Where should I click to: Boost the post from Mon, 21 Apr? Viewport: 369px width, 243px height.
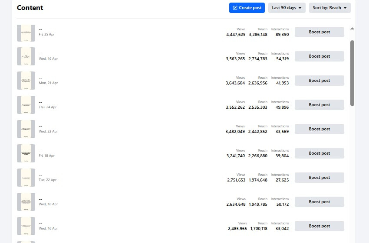pos(320,81)
